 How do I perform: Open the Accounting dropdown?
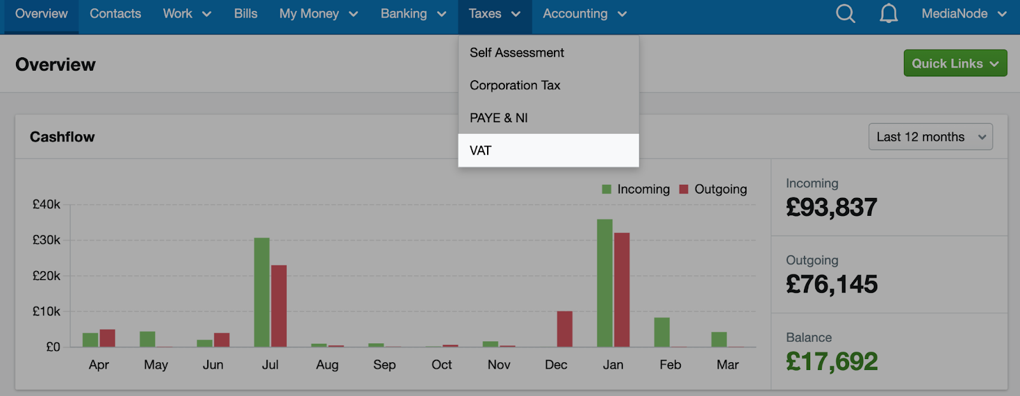pos(584,13)
